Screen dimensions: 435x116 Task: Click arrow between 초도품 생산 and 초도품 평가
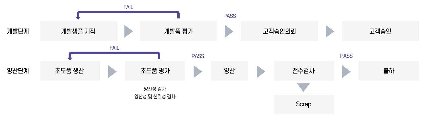coord(112,72)
